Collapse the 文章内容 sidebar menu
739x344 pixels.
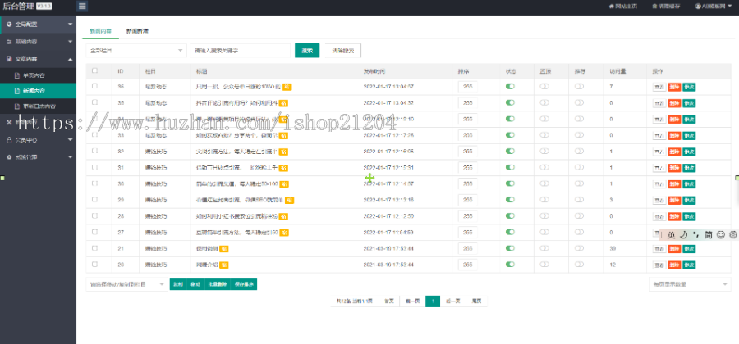(38, 59)
